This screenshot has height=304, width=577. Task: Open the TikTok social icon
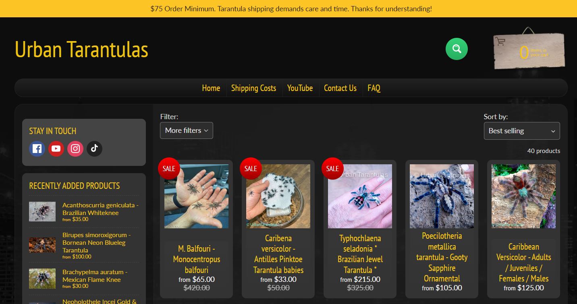[94, 149]
